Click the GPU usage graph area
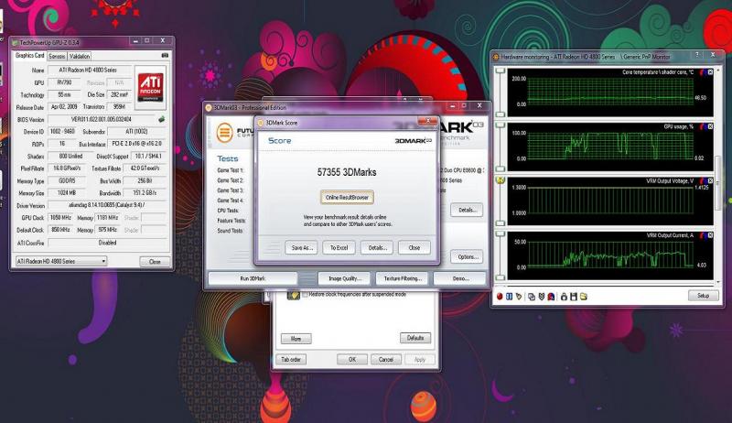 (610, 146)
